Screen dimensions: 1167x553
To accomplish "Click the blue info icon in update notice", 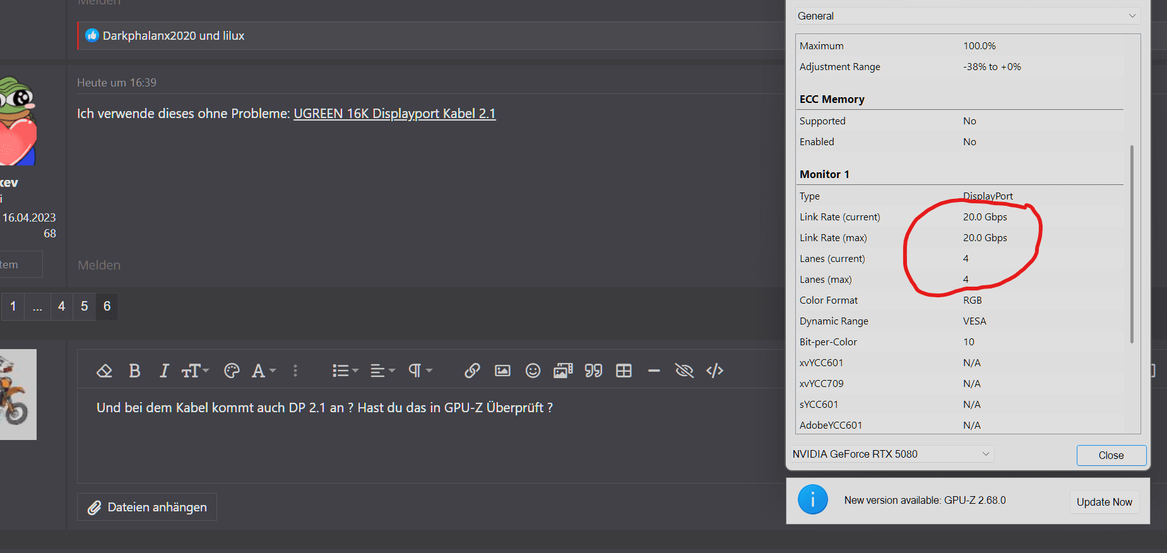I will (812, 500).
